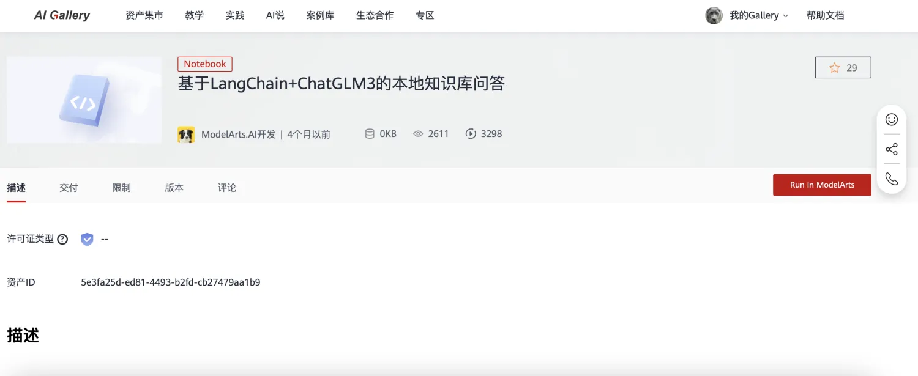The image size is (918, 376).
Task: Open the 资产集市 menu
Action: tap(144, 15)
